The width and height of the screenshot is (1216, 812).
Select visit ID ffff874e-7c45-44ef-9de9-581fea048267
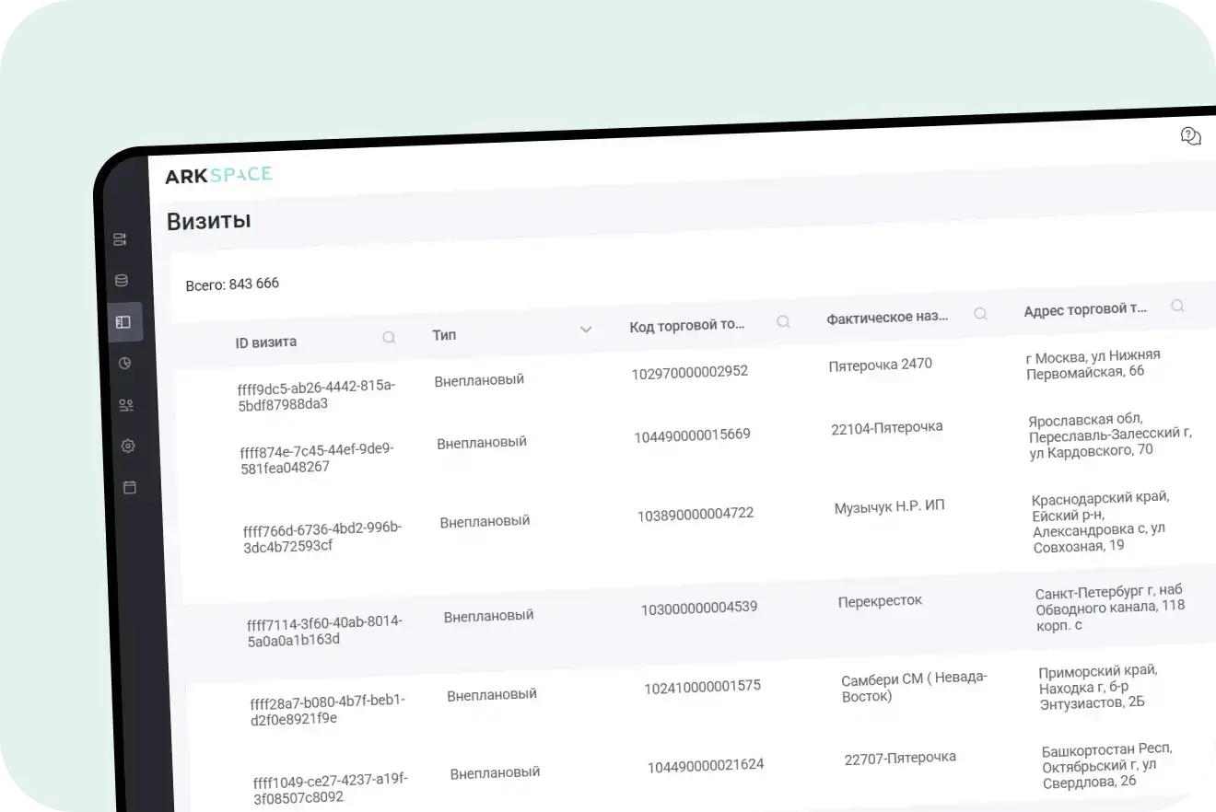[x=317, y=458]
